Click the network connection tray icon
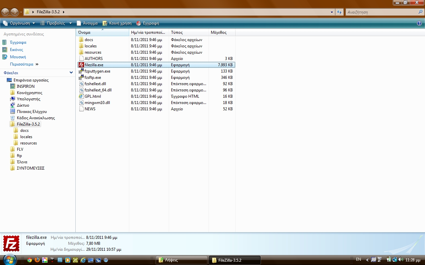Viewport: 425px width, 265px height. coord(395,259)
